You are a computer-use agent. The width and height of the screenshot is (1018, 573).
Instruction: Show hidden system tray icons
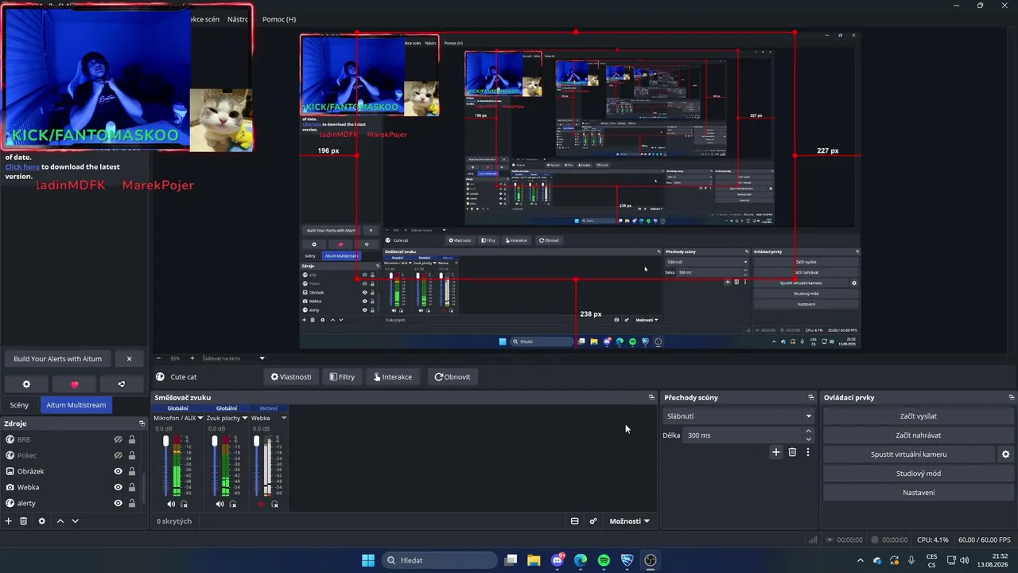pos(860,560)
